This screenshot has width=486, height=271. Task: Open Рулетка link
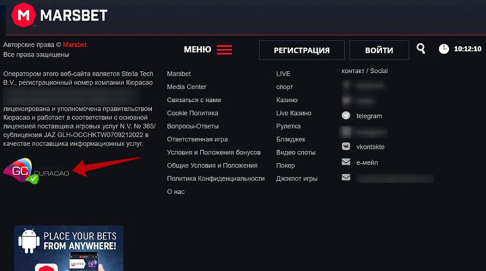pyautogui.click(x=288, y=126)
